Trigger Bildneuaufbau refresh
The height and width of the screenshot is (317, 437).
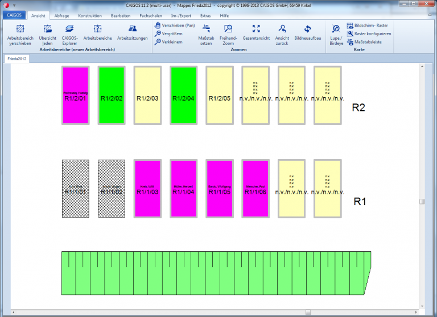coord(308,30)
